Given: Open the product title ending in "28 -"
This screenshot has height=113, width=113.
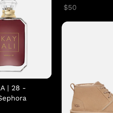Looking at the screenshot, I should tap(13, 88).
